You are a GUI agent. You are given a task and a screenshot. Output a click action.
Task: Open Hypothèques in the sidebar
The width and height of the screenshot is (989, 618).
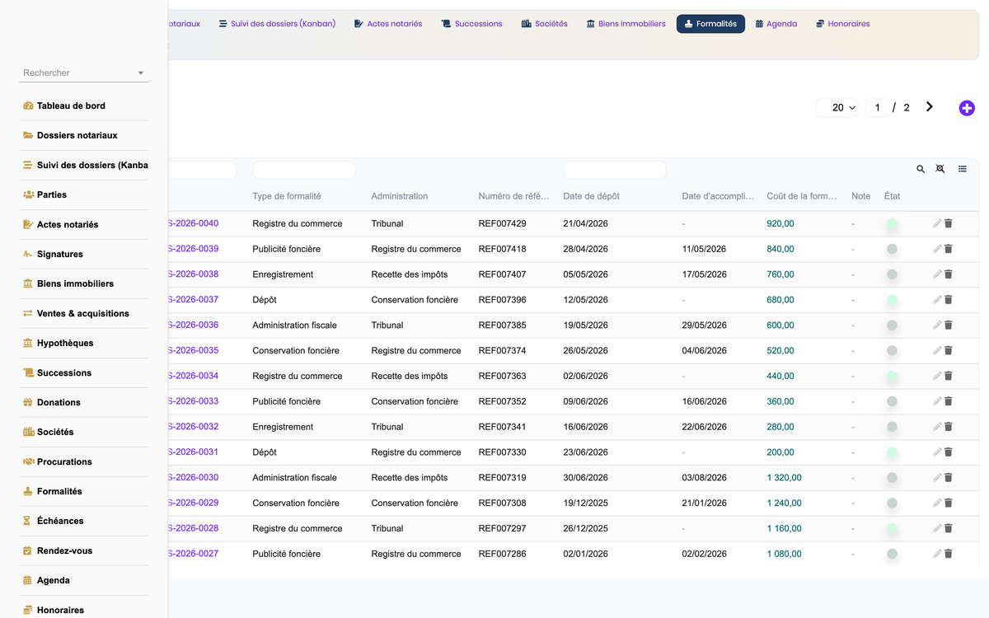click(x=84, y=343)
